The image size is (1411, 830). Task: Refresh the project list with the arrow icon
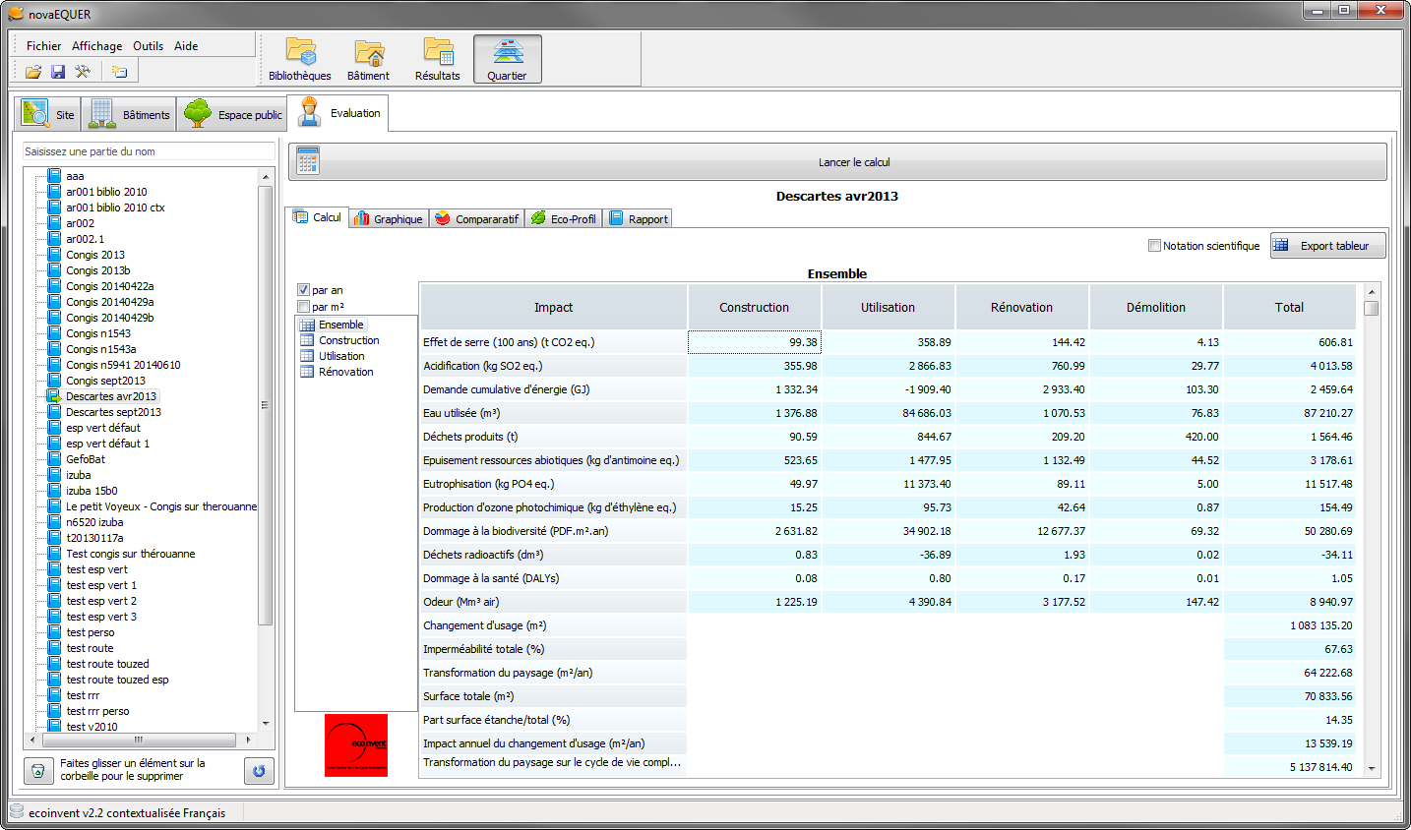click(259, 771)
